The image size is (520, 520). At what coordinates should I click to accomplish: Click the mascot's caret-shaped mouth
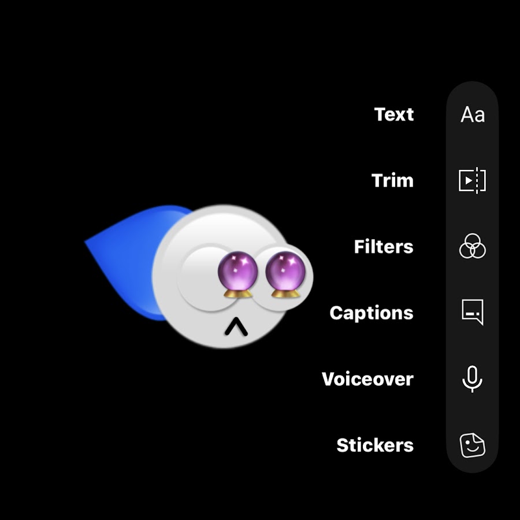point(236,326)
